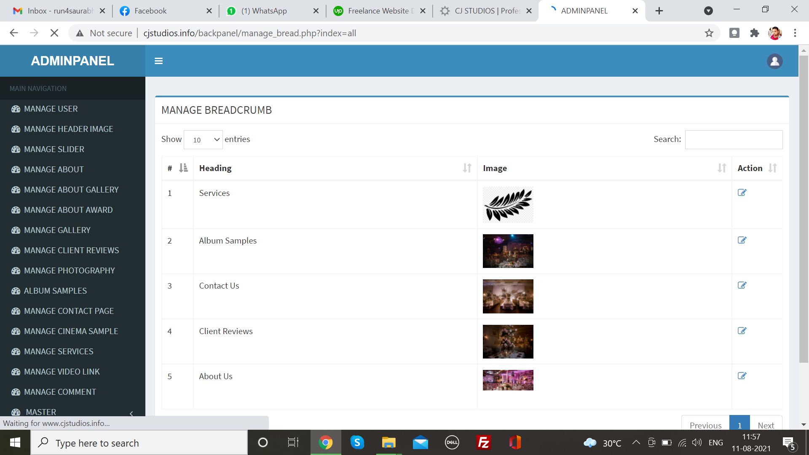
Task: Open the Mail app in taskbar
Action: (420, 442)
